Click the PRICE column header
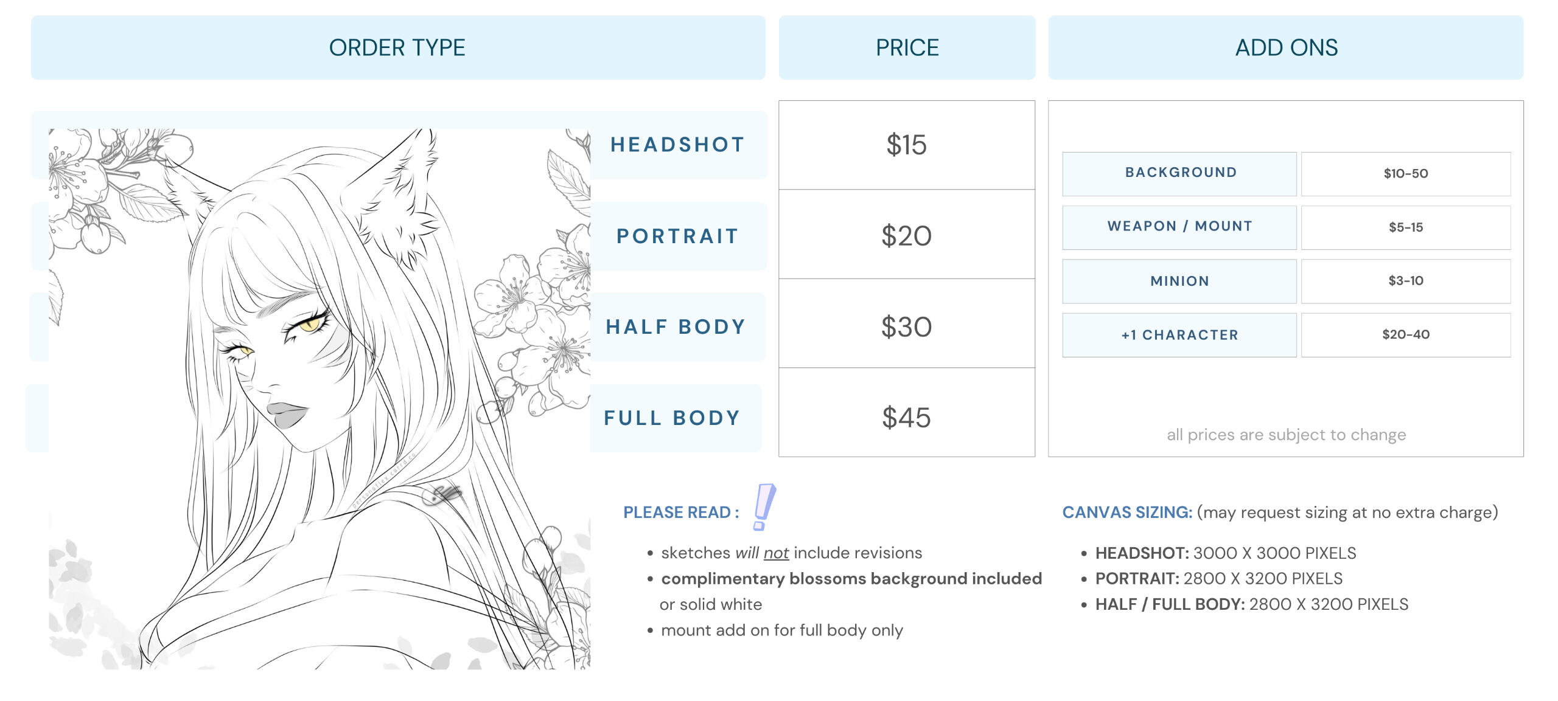 point(907,47)
